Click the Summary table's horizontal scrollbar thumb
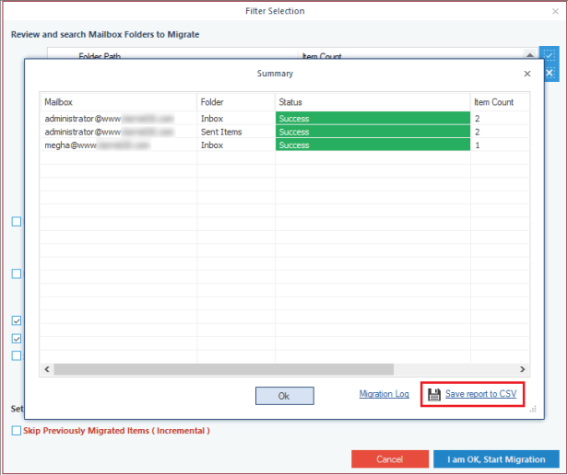Image resolution: width=568 pixels, height=475 pixels. pos(223,369)
